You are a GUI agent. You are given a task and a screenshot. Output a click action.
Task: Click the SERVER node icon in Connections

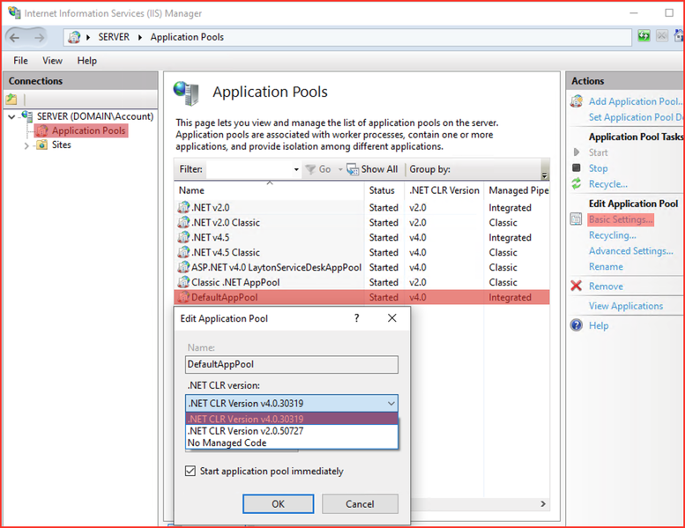[x=27, y=116]
